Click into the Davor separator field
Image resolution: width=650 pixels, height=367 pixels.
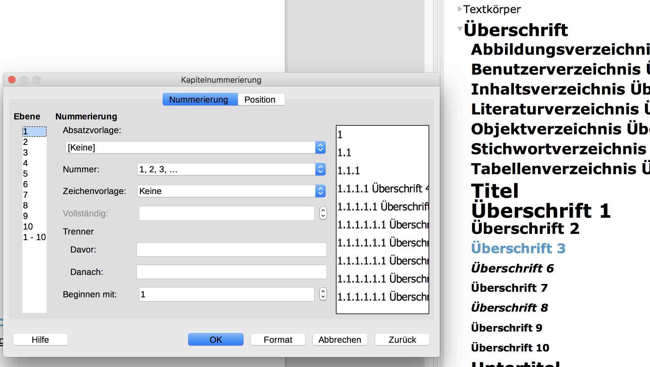(x=231, y=249)
